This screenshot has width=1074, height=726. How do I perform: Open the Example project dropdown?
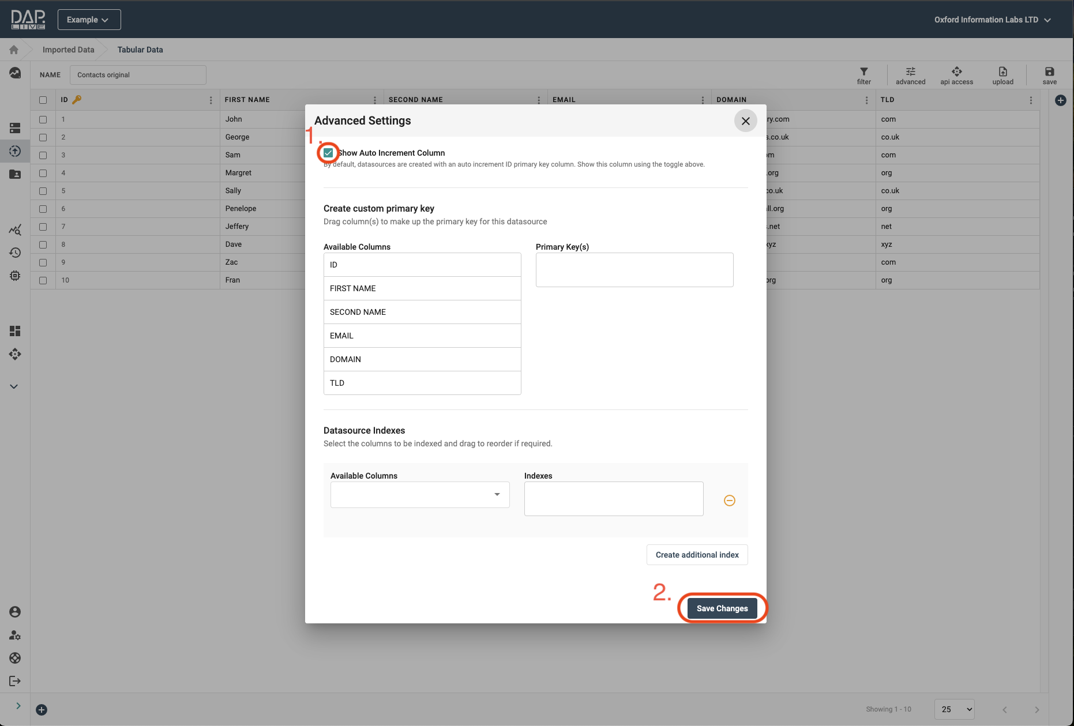89,20
